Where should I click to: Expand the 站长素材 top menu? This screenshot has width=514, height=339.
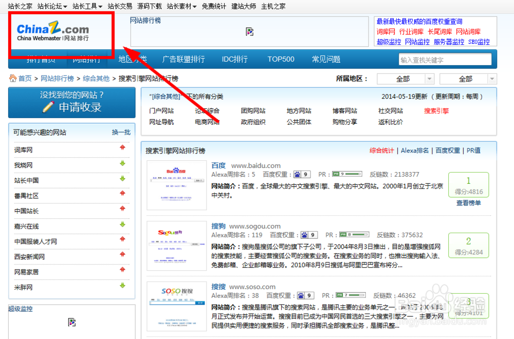181,6
